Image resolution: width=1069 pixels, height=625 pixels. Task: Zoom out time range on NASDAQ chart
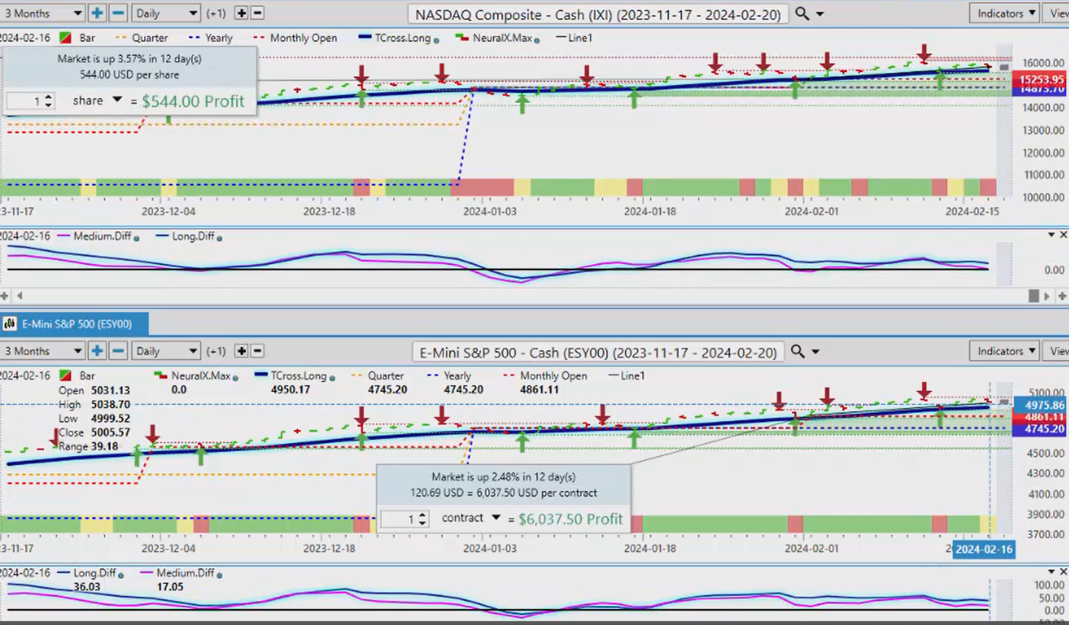point(118,13)
